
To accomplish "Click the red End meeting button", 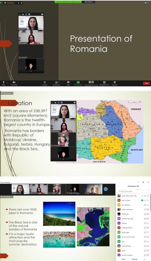I will click(146, 83).
